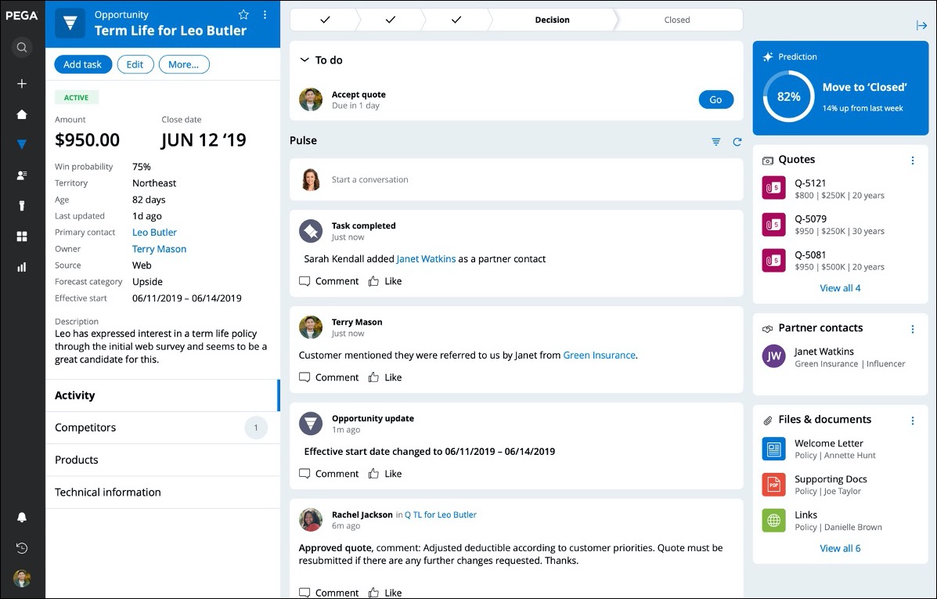Open the home icon in sidebar
937x599 pixels.
[22, 114]
